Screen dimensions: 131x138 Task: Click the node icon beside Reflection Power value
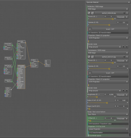[x=105, y=17]
